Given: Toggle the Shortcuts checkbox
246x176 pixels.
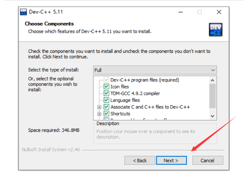Looking at the screenshot, I should (x=106, y=114).
